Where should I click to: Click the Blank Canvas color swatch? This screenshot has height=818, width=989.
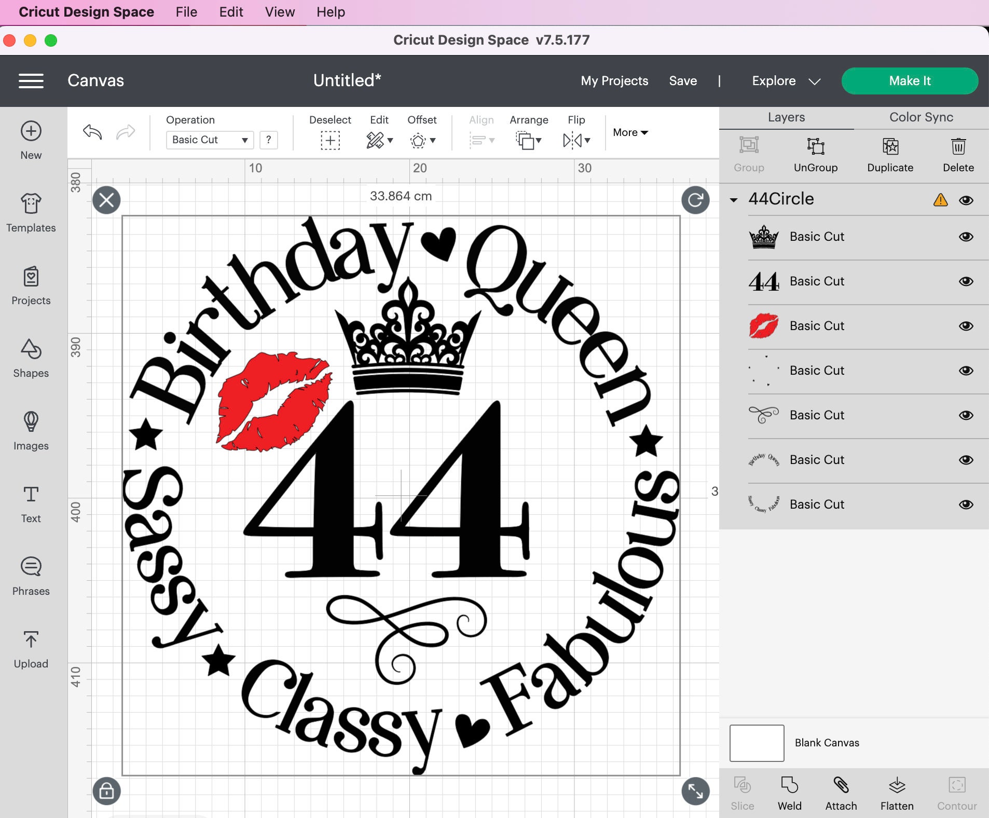757,743
